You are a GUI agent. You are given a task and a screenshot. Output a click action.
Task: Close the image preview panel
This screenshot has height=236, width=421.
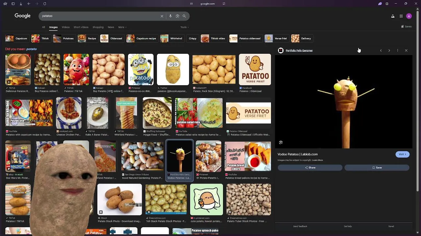(406, 50)
